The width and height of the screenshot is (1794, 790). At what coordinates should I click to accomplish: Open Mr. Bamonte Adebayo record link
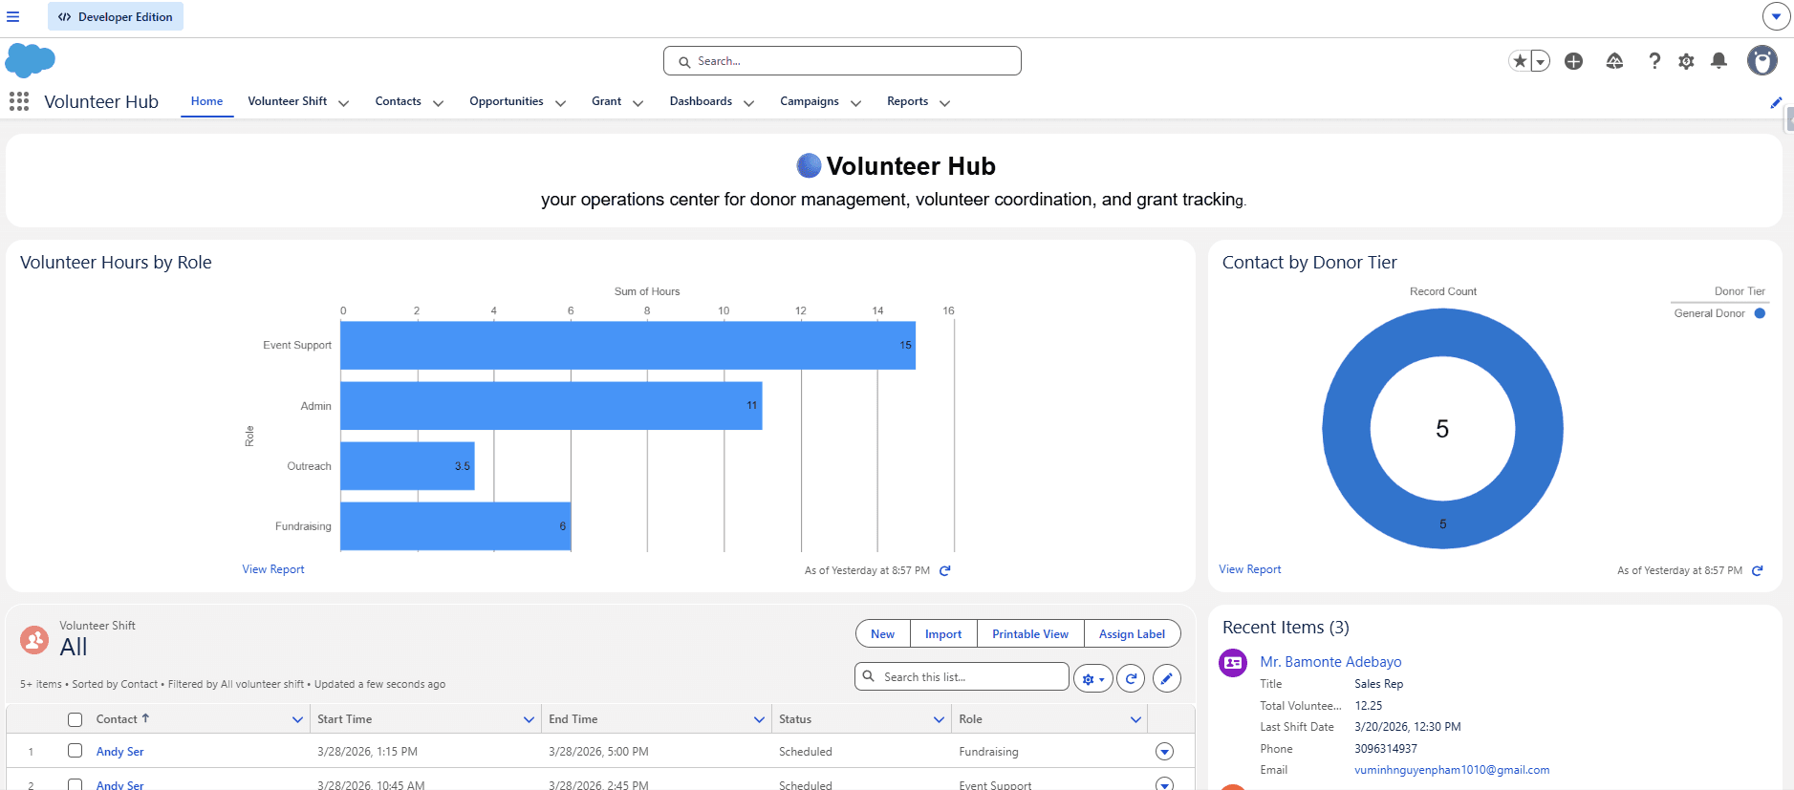click(1330, 662)
